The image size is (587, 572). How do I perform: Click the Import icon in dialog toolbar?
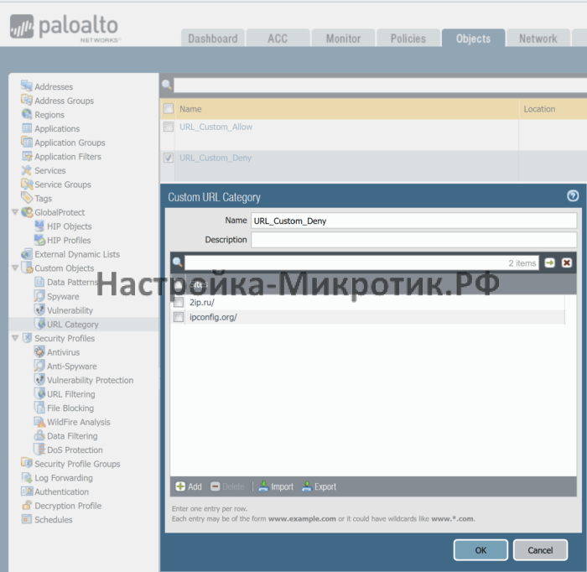[x=263, y=486]
